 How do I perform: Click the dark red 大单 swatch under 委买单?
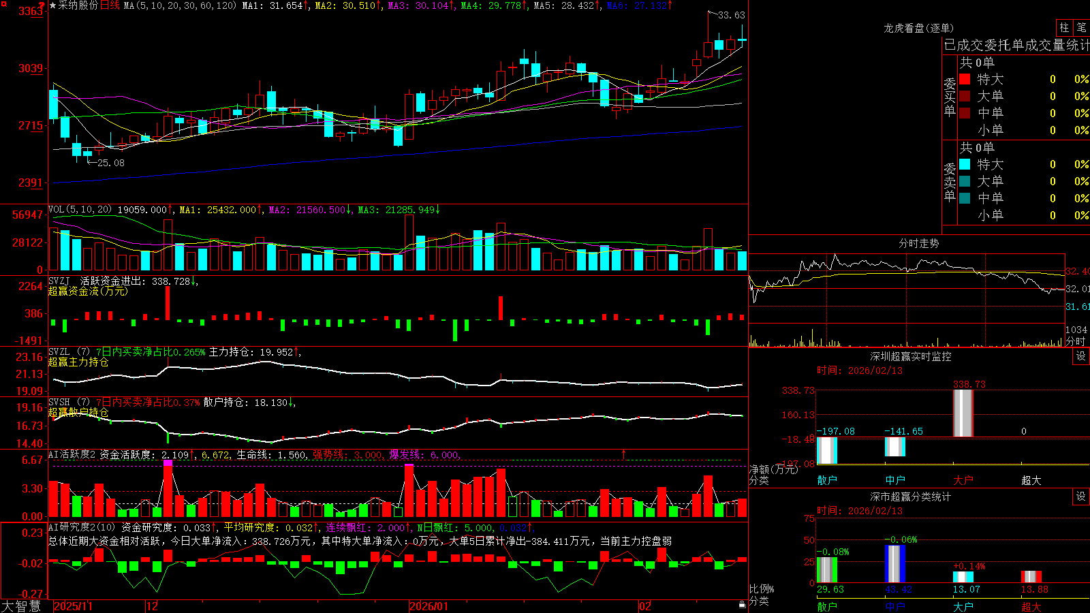click(965, 96)
